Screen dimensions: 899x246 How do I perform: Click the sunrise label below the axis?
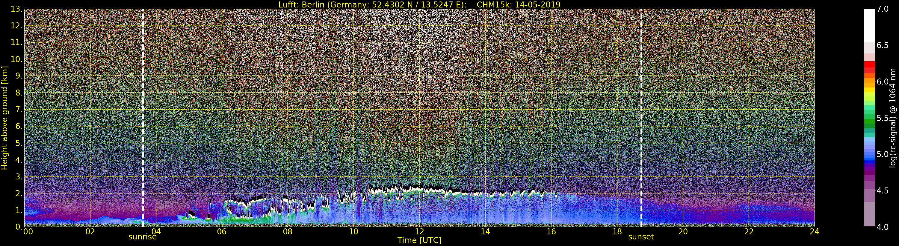click(x=142, y=237)
